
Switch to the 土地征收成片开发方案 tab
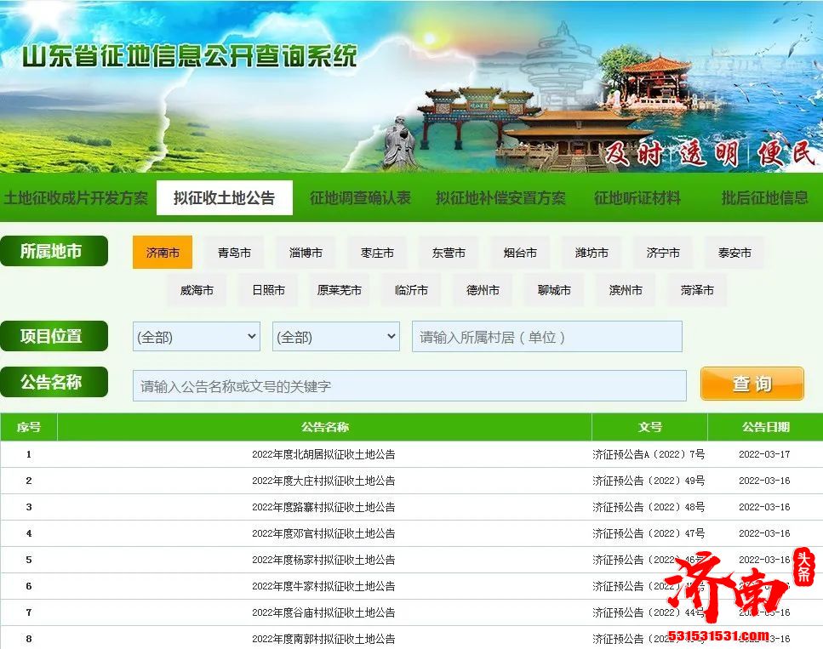click(76, 197)
